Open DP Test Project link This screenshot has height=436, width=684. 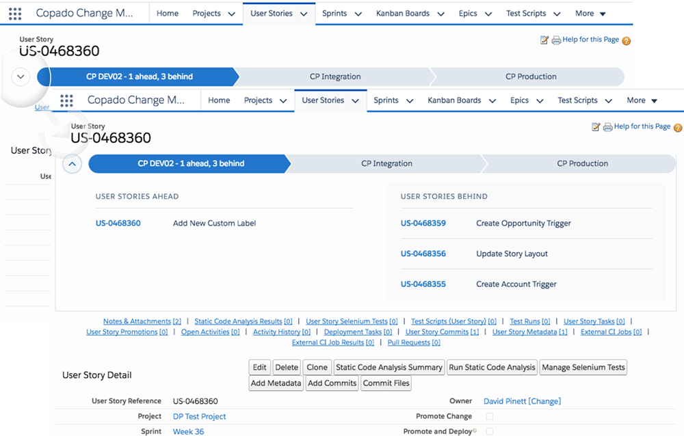(x=199, y=416)
